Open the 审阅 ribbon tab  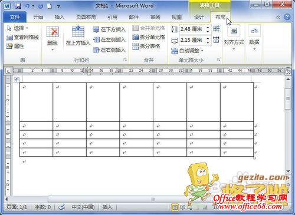point(155,17)
